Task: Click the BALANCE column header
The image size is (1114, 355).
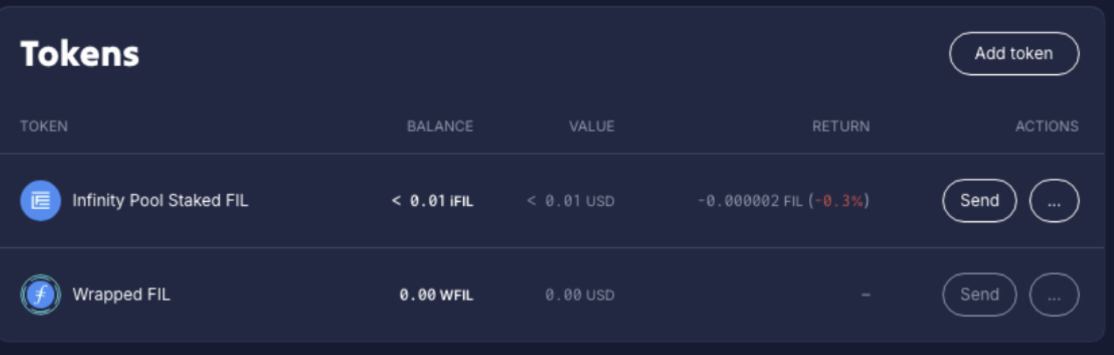Action: [439, 126]
